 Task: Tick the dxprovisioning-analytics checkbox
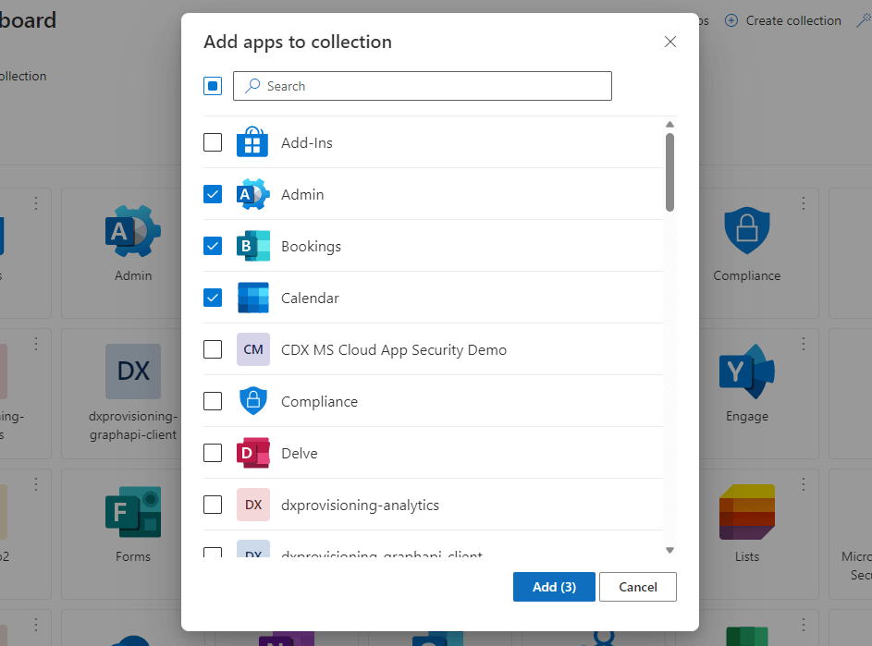pos(213,505)
